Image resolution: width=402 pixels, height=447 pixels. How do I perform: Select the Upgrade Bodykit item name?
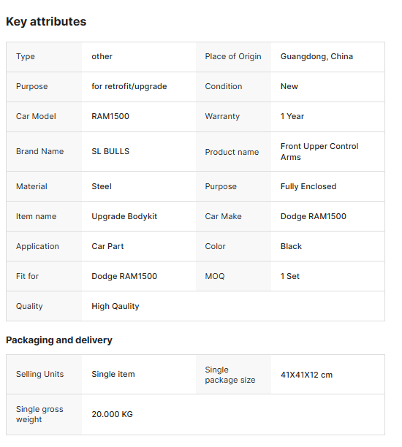point(124,216)
